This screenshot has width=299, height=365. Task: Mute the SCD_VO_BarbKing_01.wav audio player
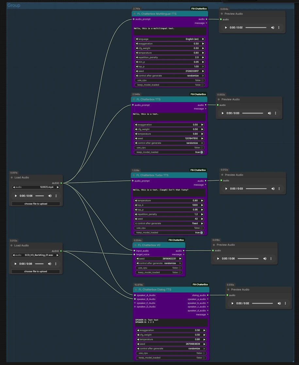point(50,264)
